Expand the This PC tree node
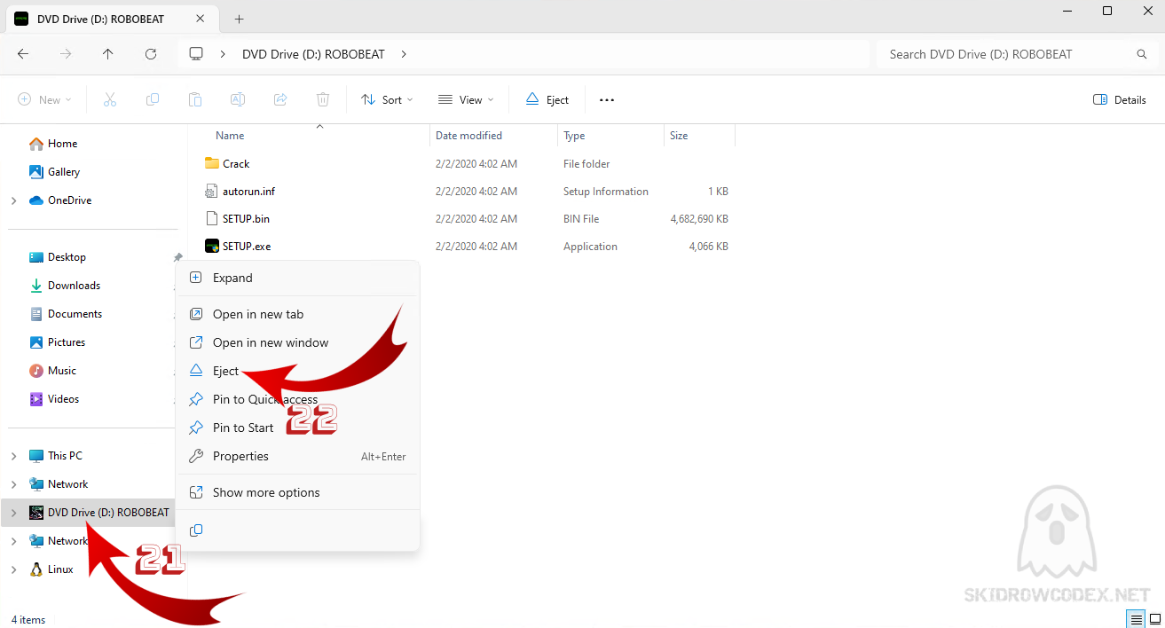Screen dimensions: 1165x628 [13, 456]
